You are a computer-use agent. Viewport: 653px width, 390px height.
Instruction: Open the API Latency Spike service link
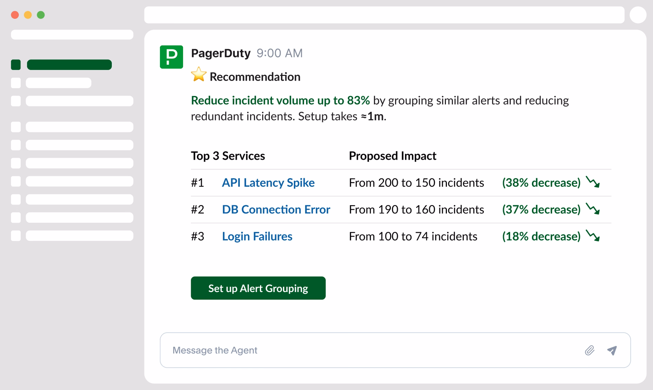pyautogui.click(x=268, y=183)
